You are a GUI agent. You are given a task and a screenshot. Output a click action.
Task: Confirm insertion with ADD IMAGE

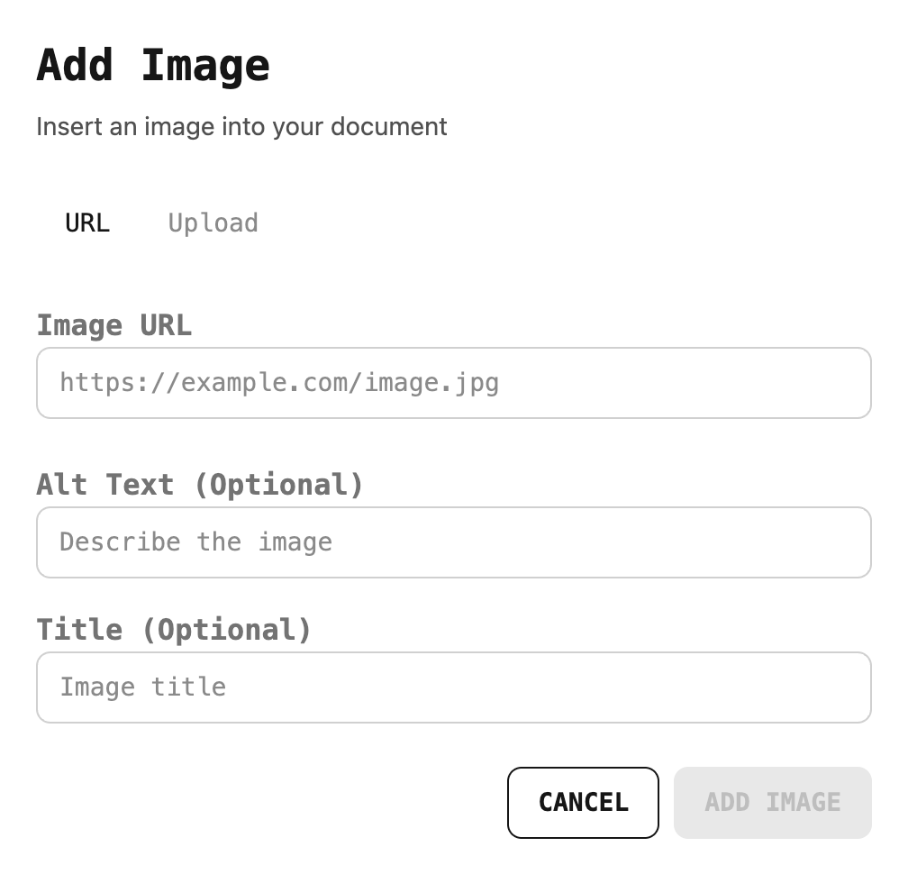(x=772, y=802)
